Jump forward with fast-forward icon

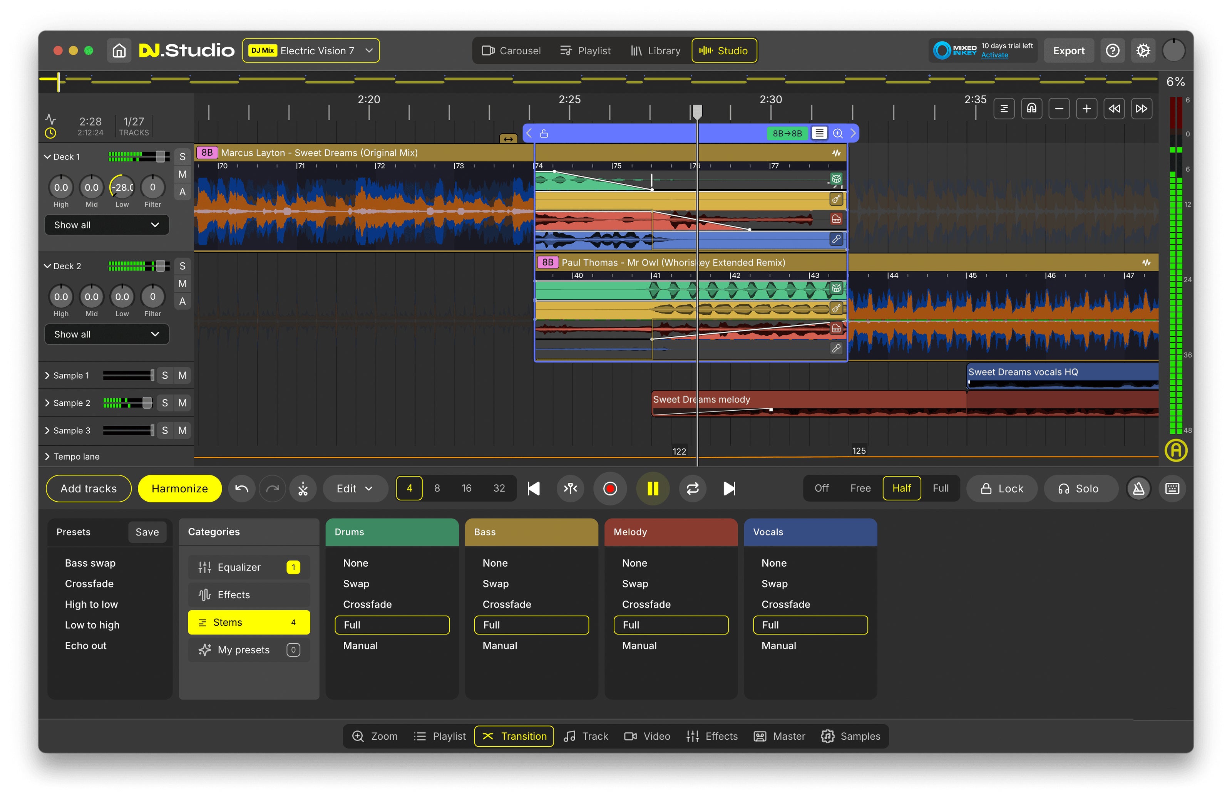tap(1142, 108)
